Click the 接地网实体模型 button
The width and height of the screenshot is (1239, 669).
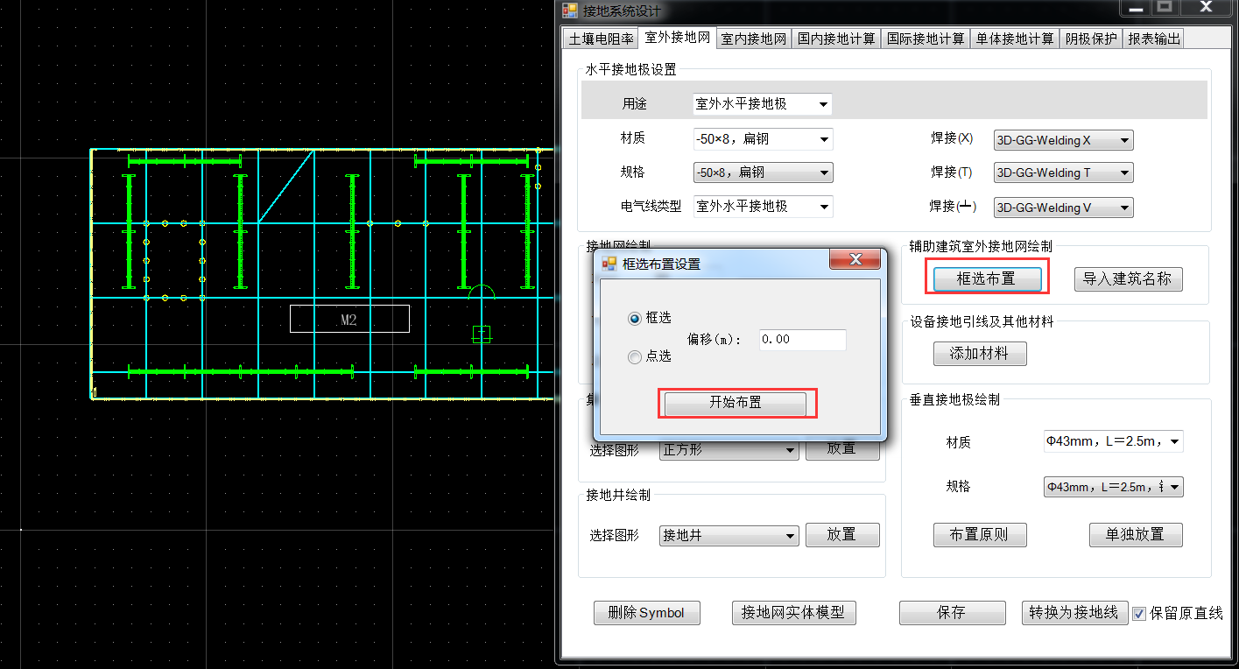pos(793,613)
